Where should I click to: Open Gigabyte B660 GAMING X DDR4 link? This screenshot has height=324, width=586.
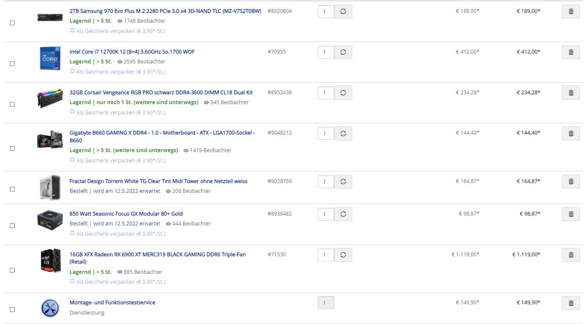tap(162, 137)
